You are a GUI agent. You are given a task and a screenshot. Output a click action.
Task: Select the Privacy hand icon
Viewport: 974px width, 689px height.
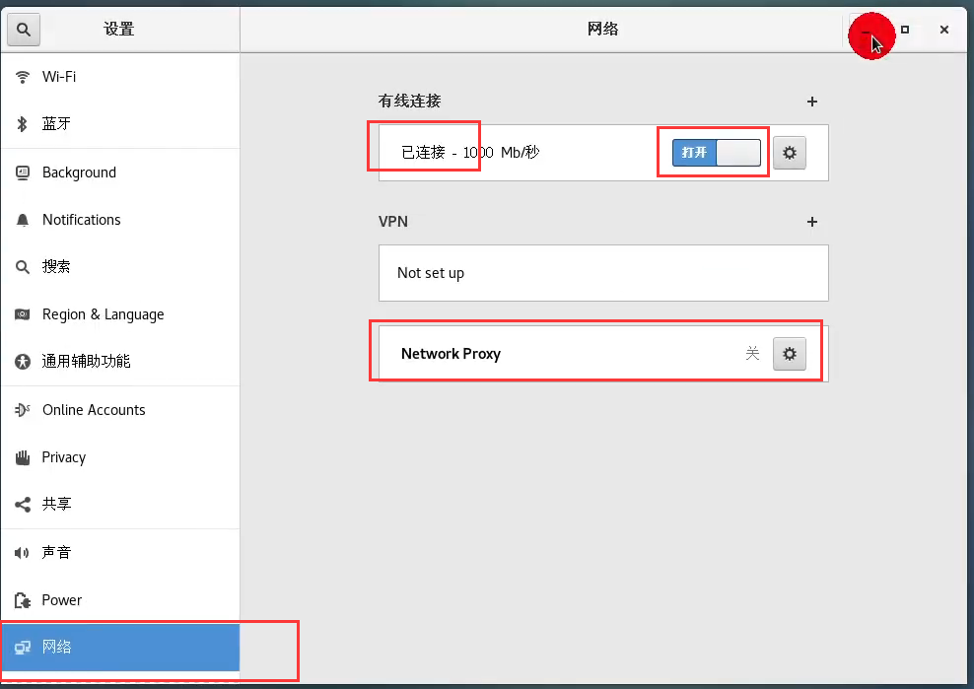tap(23, 457)
